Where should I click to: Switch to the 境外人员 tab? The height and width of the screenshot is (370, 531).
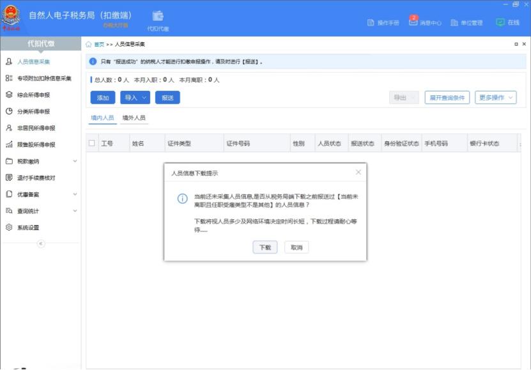click(x=135, y=118)
